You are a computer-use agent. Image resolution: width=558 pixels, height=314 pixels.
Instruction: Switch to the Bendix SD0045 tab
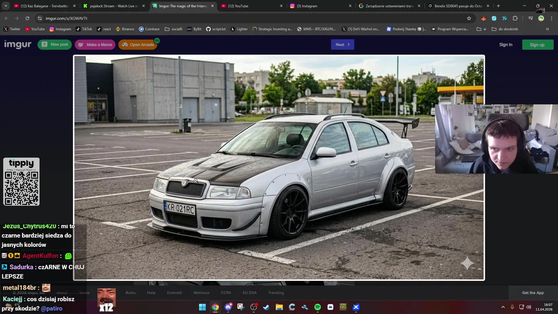(x=458, y=6)
